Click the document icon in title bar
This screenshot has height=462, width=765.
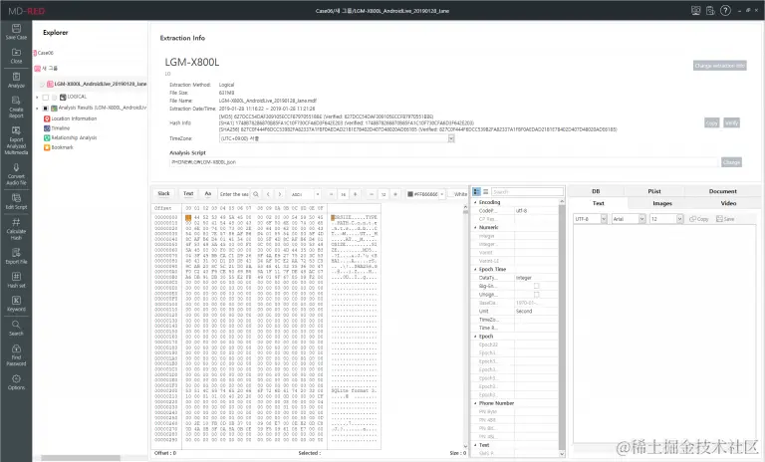(710, 10)
